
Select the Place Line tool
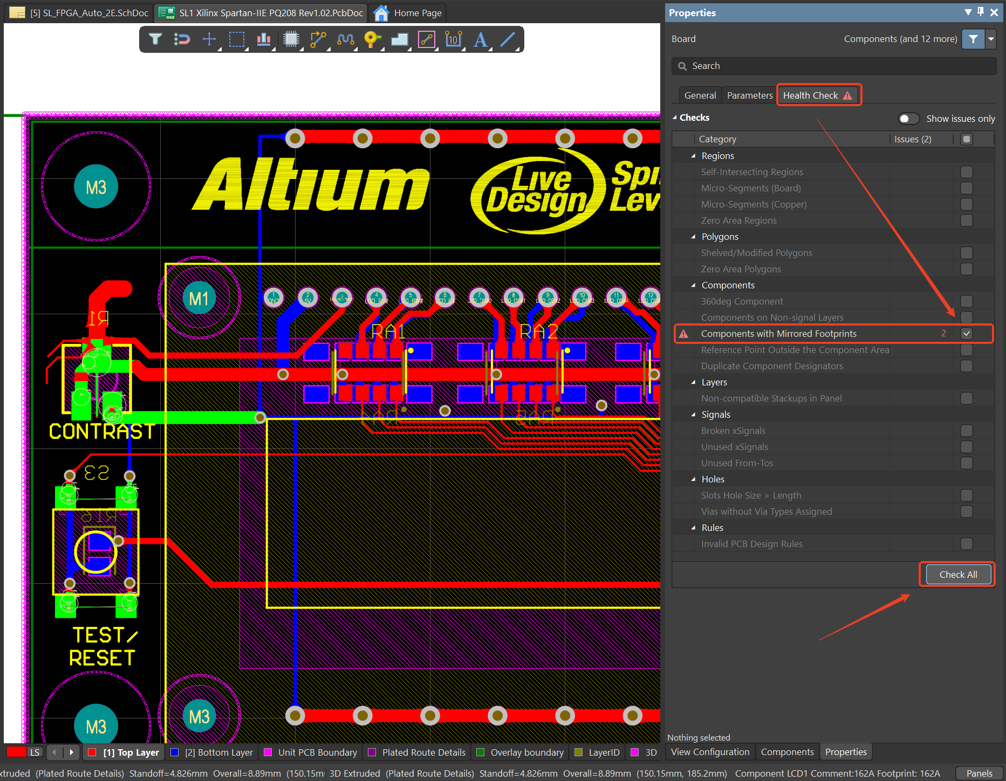(x=508, y=39)
